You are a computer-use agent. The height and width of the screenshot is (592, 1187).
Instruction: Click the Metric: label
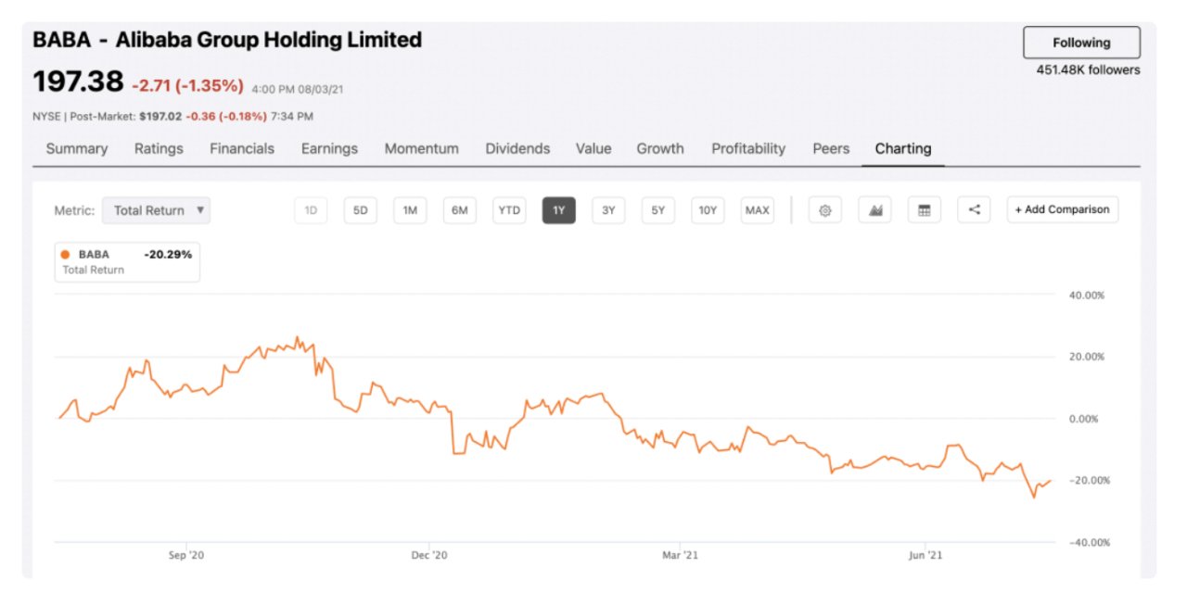74,210
